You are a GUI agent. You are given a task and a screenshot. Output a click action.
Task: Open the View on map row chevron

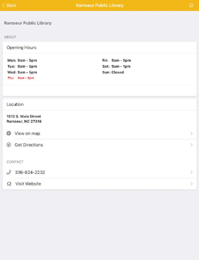[191, 133]
